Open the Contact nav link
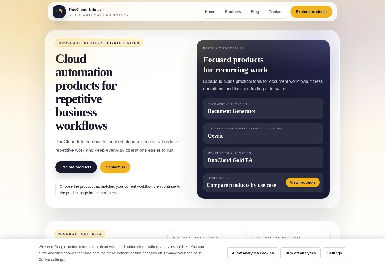The width and height of the screenshot is (385, 267). tap(275, 12)
